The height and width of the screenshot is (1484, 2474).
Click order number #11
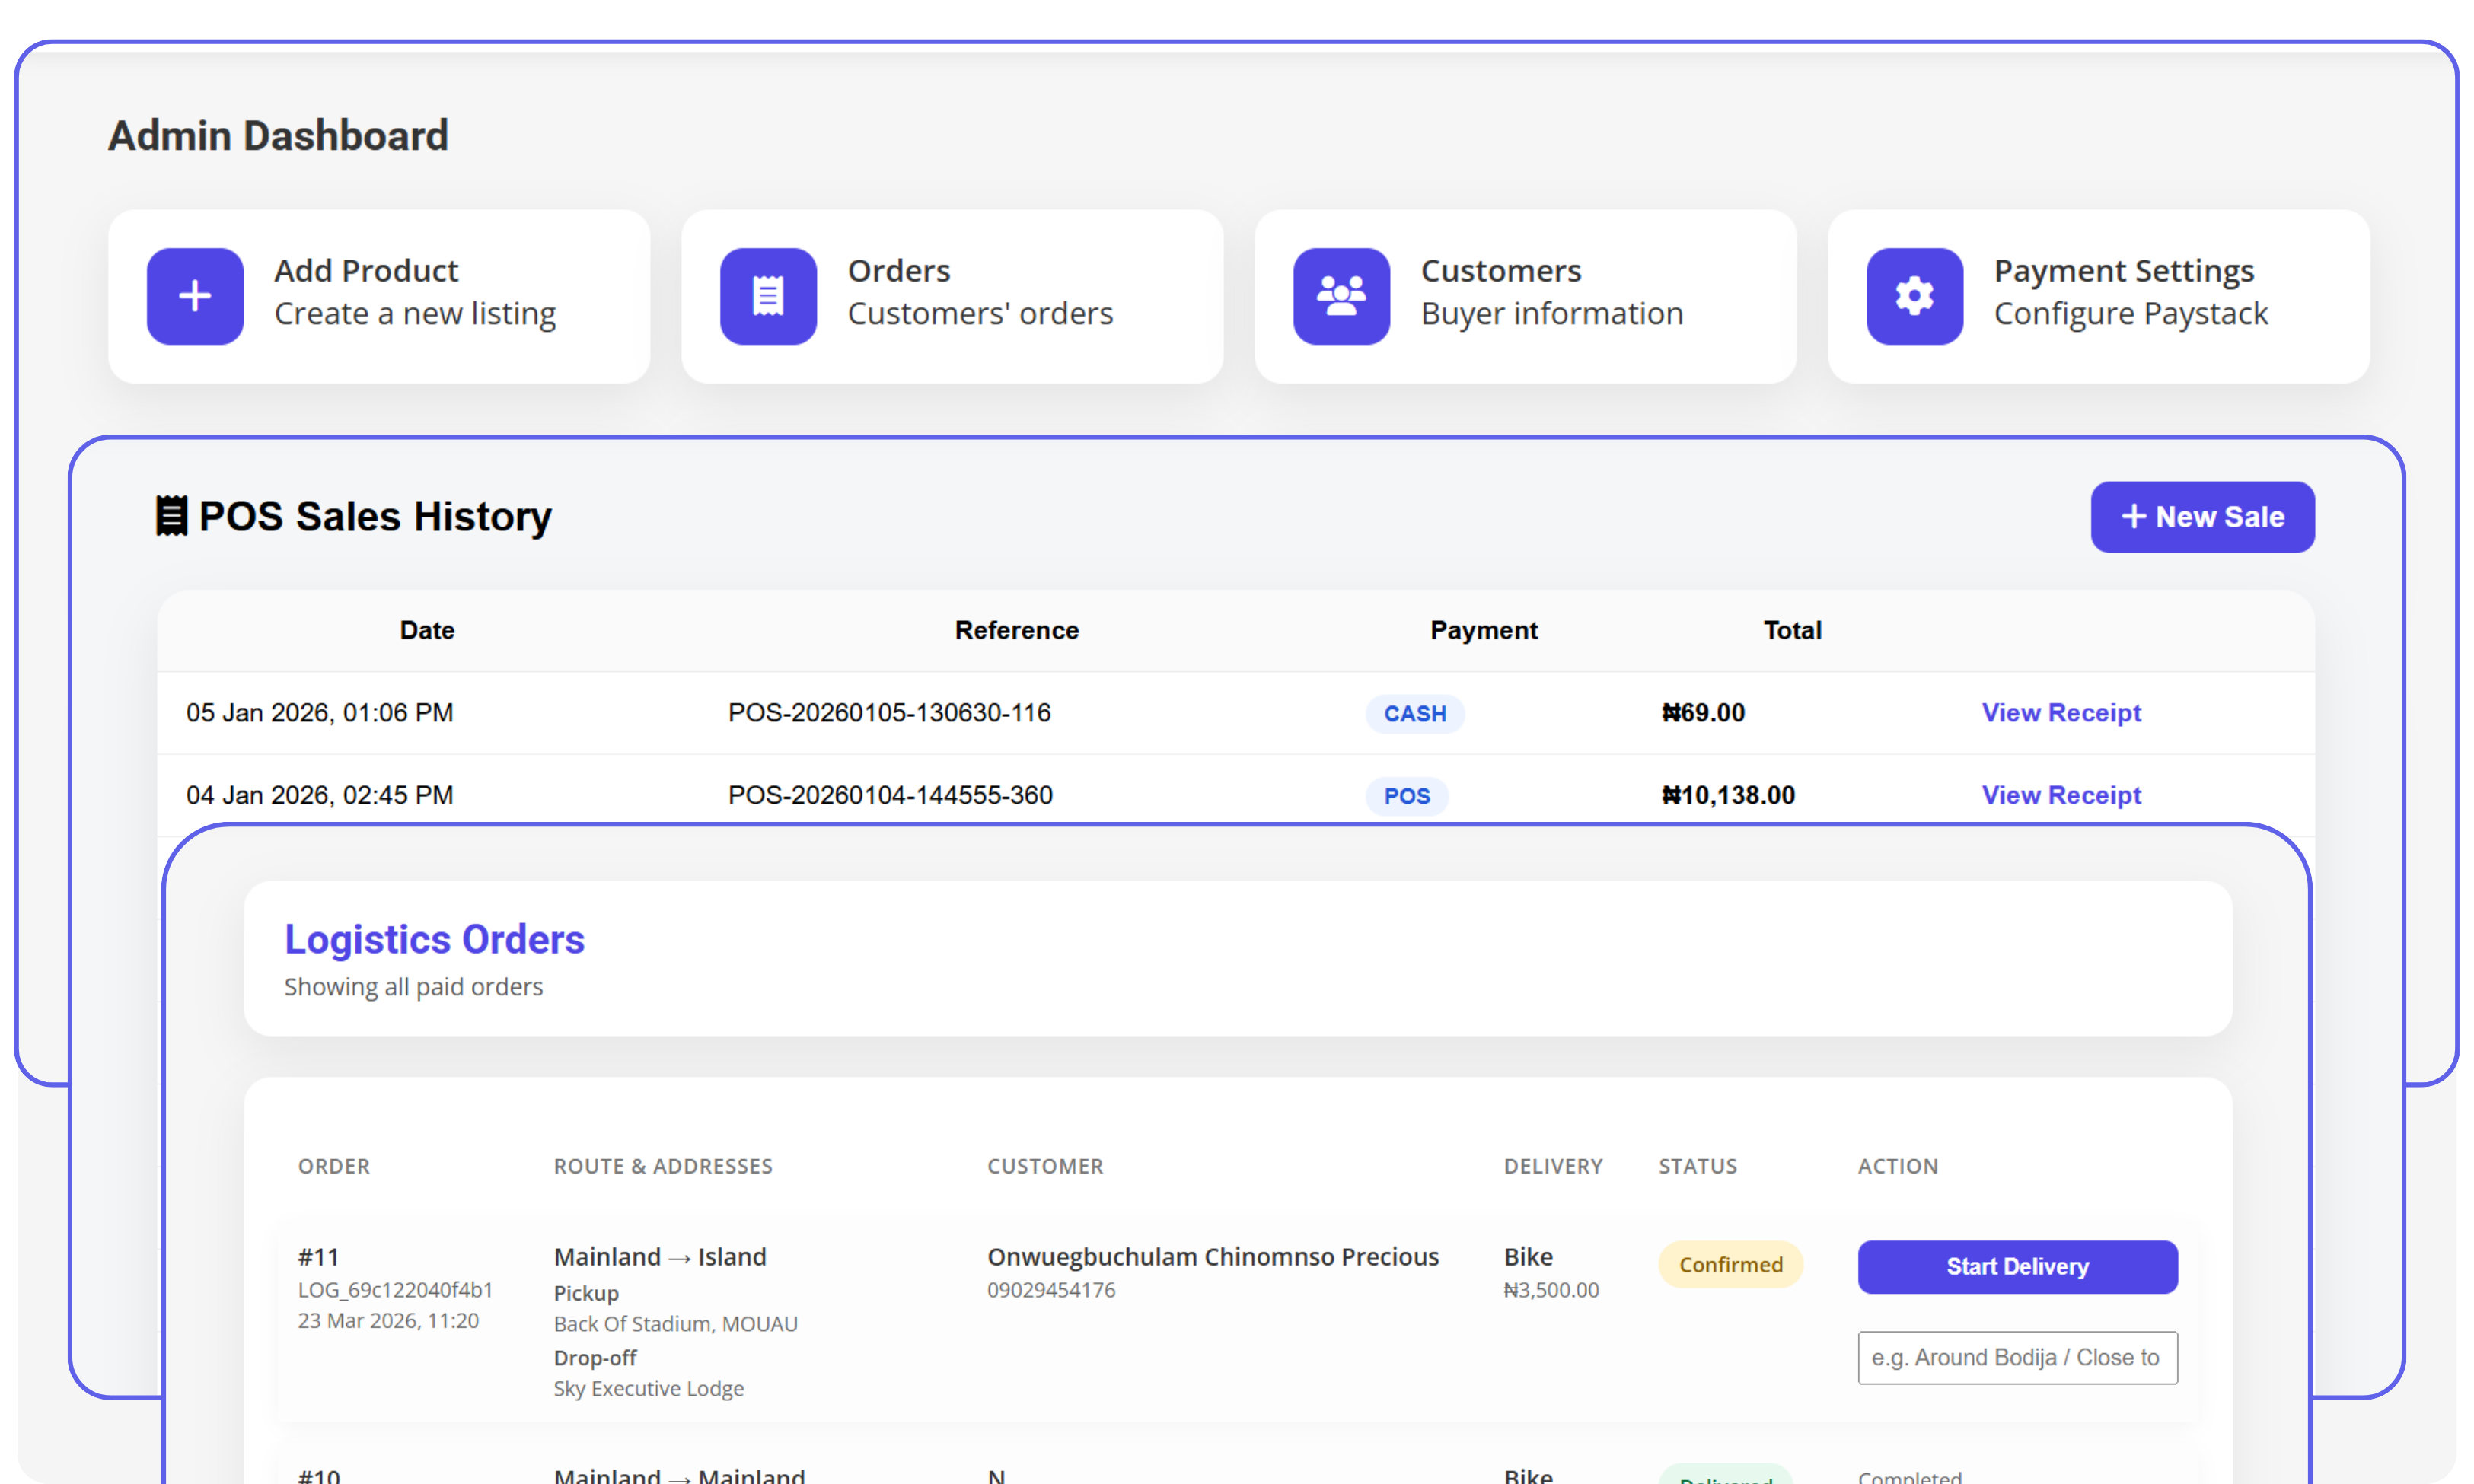click(x=318, y=1257)
